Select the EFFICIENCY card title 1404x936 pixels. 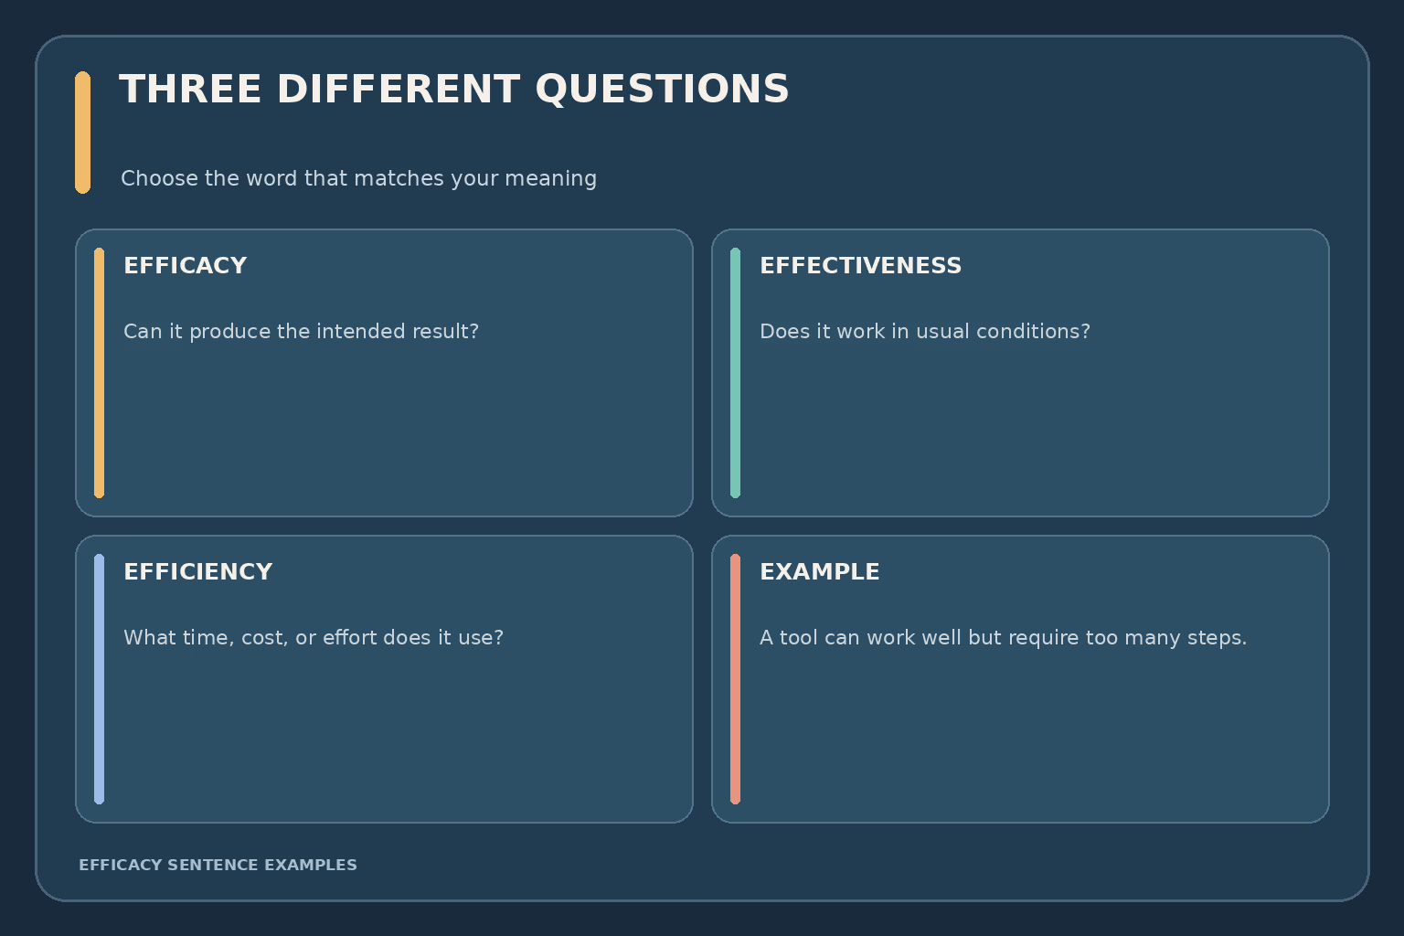point(198,572)
